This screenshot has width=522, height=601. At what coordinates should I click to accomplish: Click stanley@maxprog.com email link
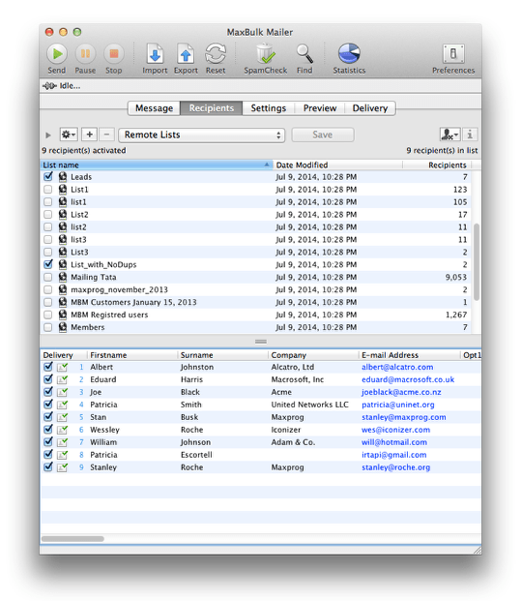(404, 417)
